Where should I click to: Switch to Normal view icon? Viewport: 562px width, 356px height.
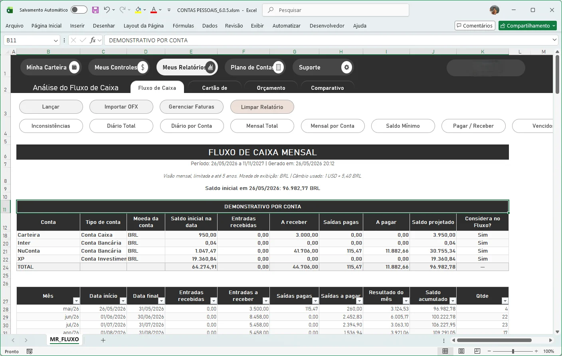(x=445, y=351)
